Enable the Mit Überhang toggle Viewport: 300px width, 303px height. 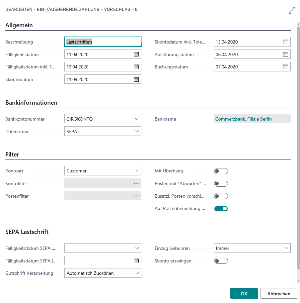pyautogui.click(x=221, y=171)
